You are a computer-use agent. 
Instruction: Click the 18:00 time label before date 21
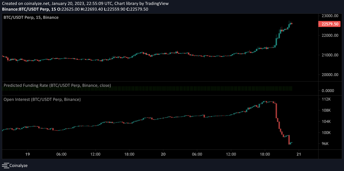click(265, 154)
